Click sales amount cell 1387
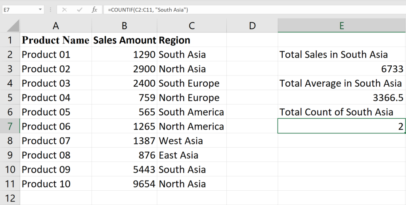The image size is (406, 205). [x=124, y=140]
